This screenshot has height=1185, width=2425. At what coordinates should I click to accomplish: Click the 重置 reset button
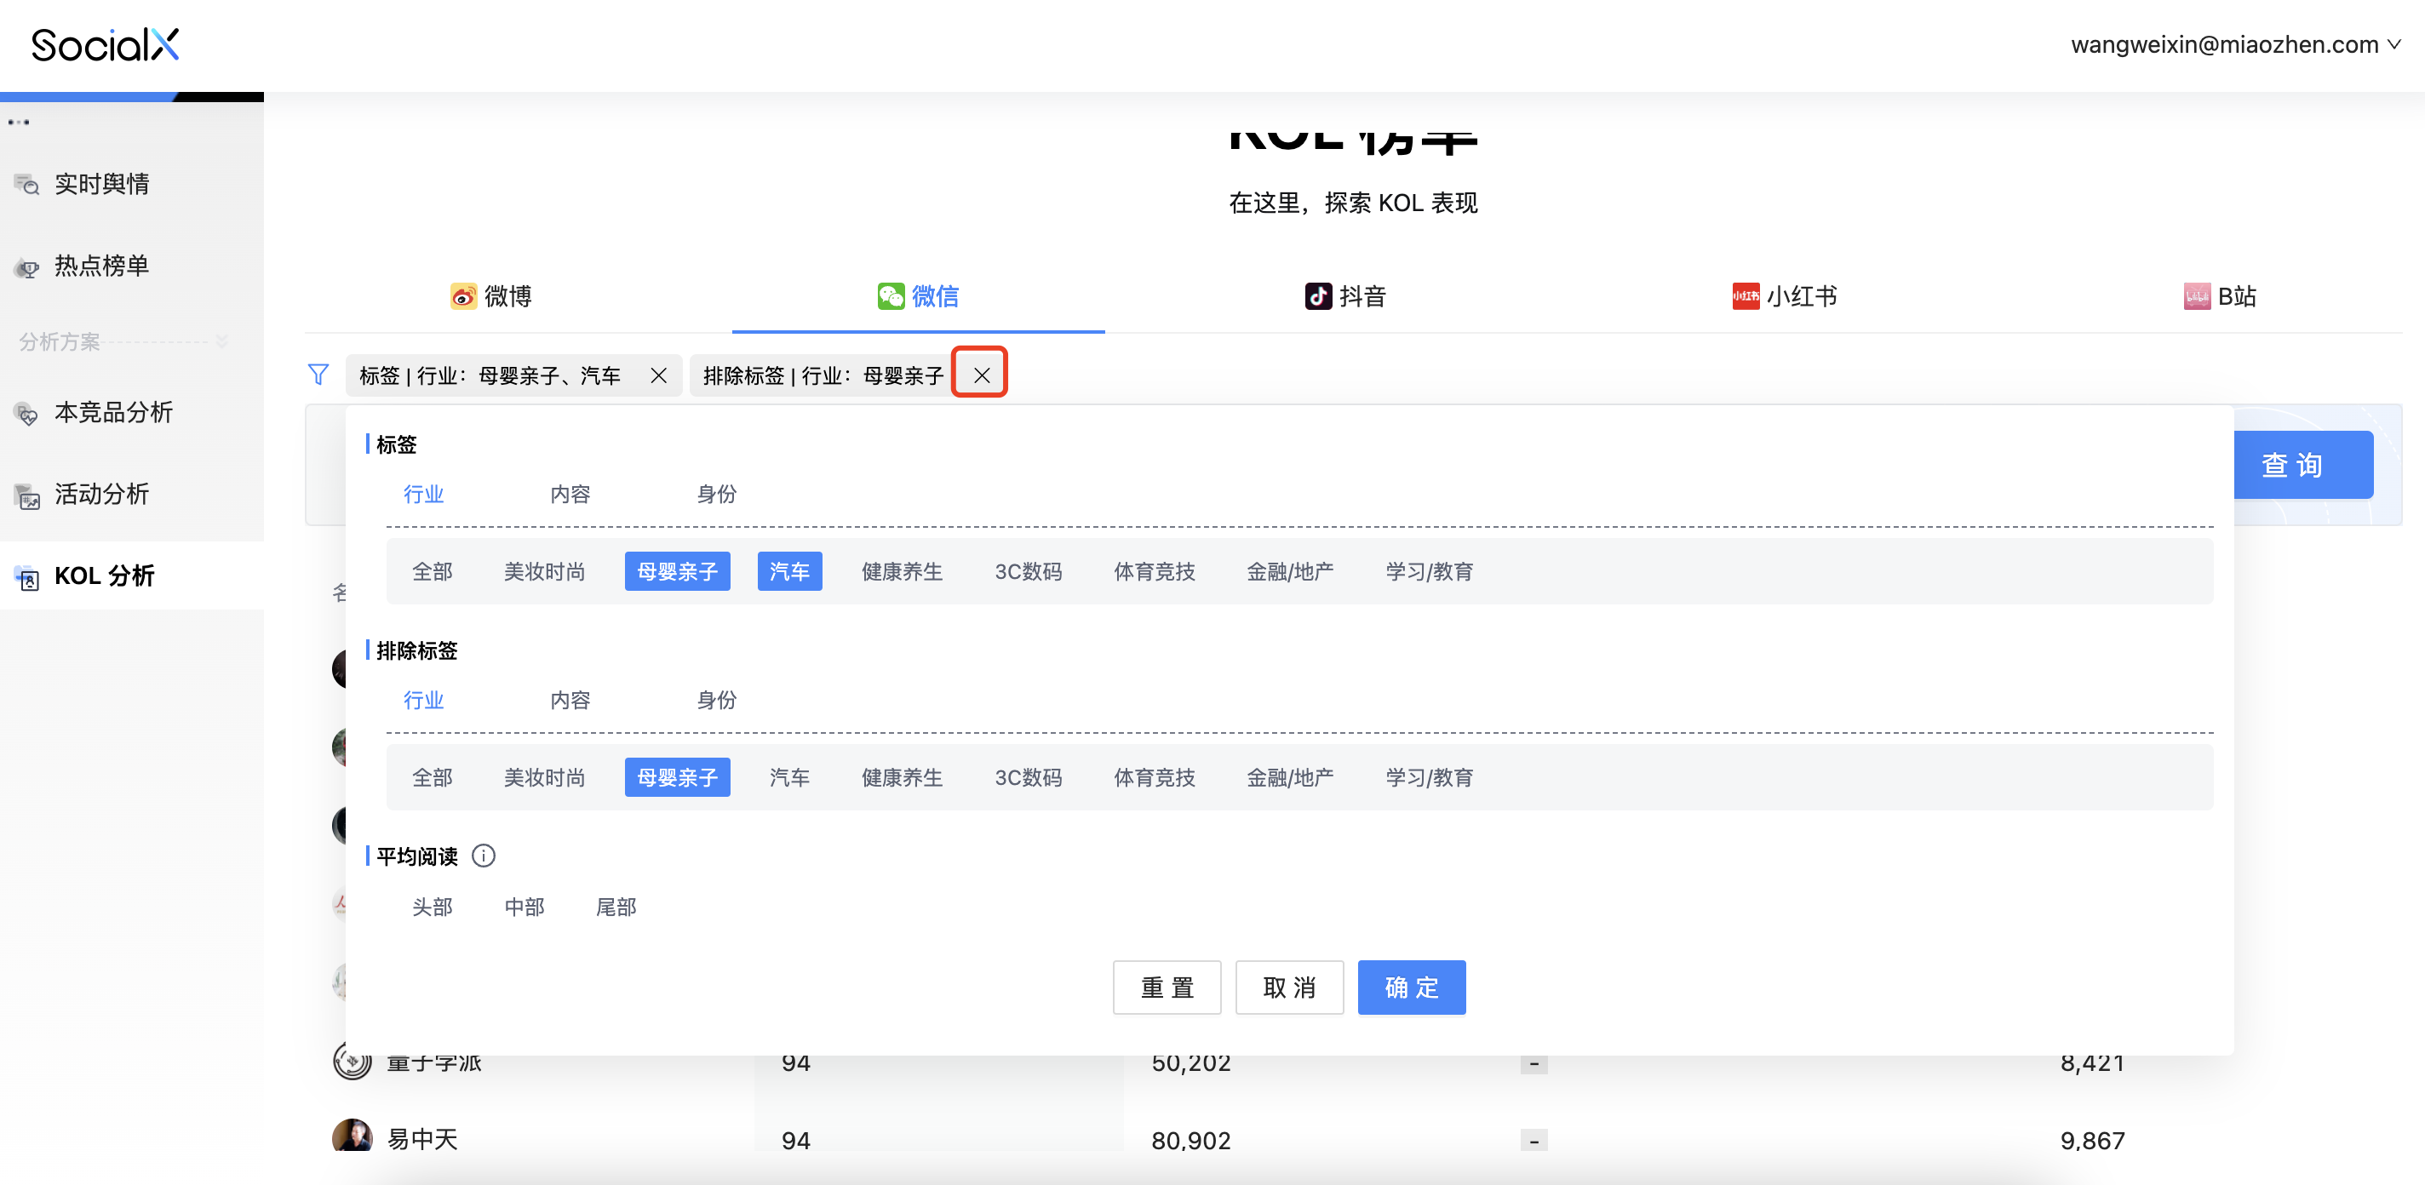point(1167,988)
